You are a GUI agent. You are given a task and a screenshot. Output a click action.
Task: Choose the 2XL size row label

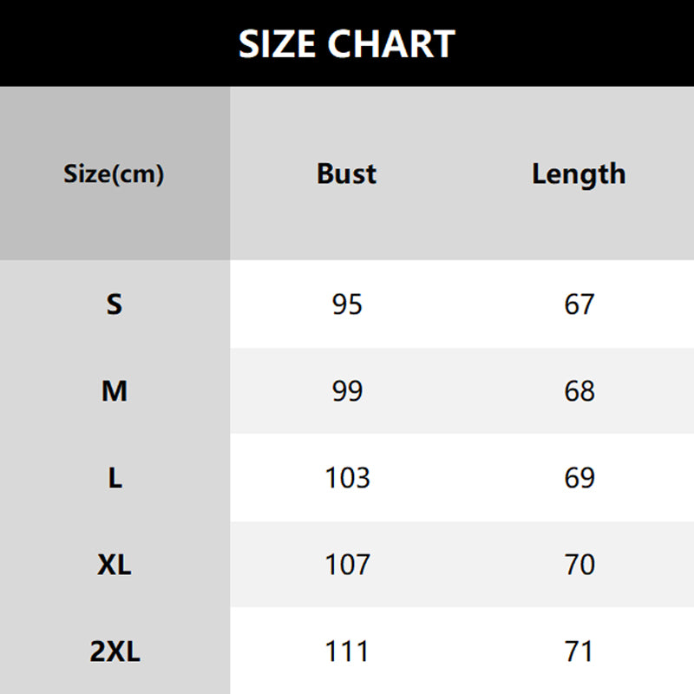click(x=115, y=651)
